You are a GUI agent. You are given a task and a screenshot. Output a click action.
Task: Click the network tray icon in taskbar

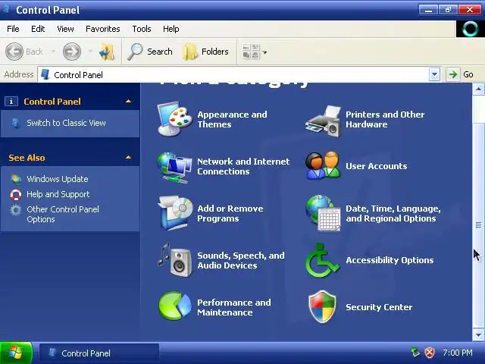tap(415, 352)
